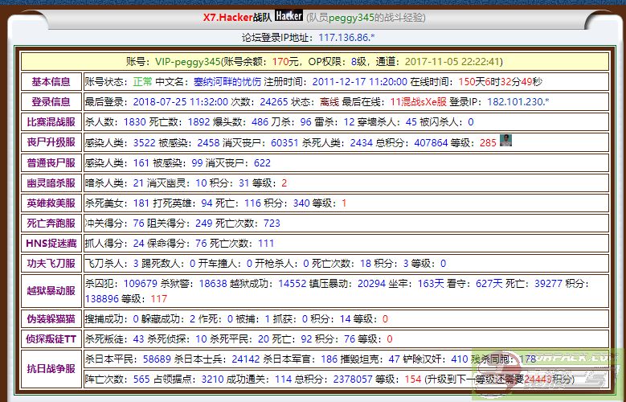This screenshot has height=402, width=626.
Task: Click the Hacker team badge image
Action: click(288, 15)
